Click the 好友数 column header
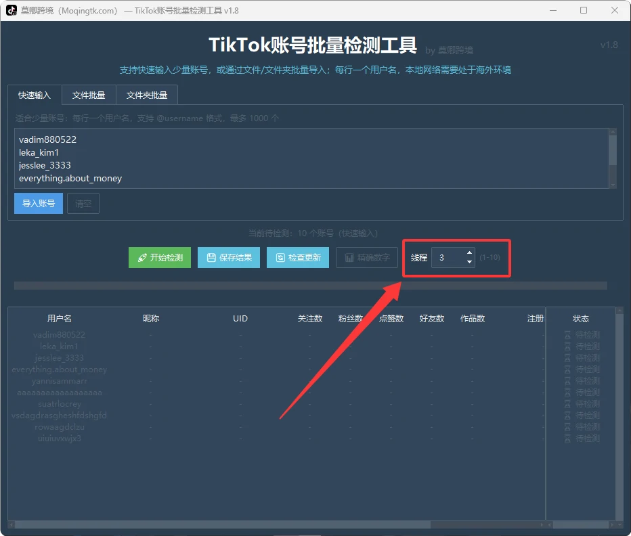The height and width of the screenshot is (536, 631). coord(432,318)
